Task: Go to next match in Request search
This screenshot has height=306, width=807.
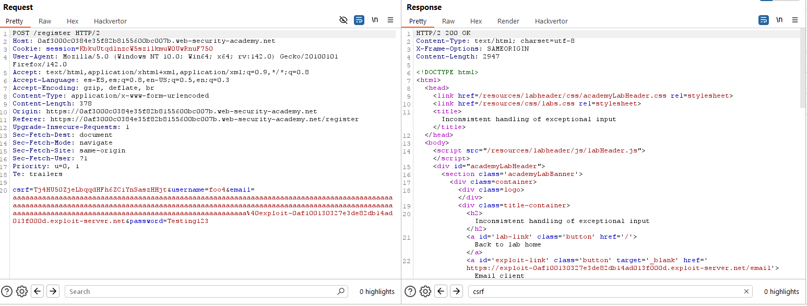Action: 53,291
